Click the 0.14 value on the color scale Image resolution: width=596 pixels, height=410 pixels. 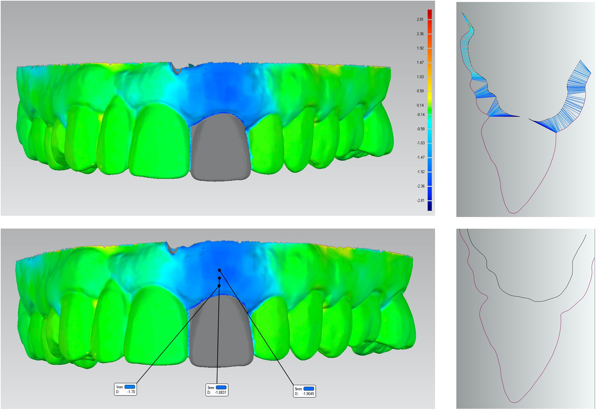click(x=420, y=106)
